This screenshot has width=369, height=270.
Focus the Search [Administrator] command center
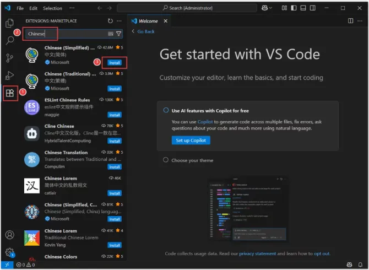(x=187, y=8)
